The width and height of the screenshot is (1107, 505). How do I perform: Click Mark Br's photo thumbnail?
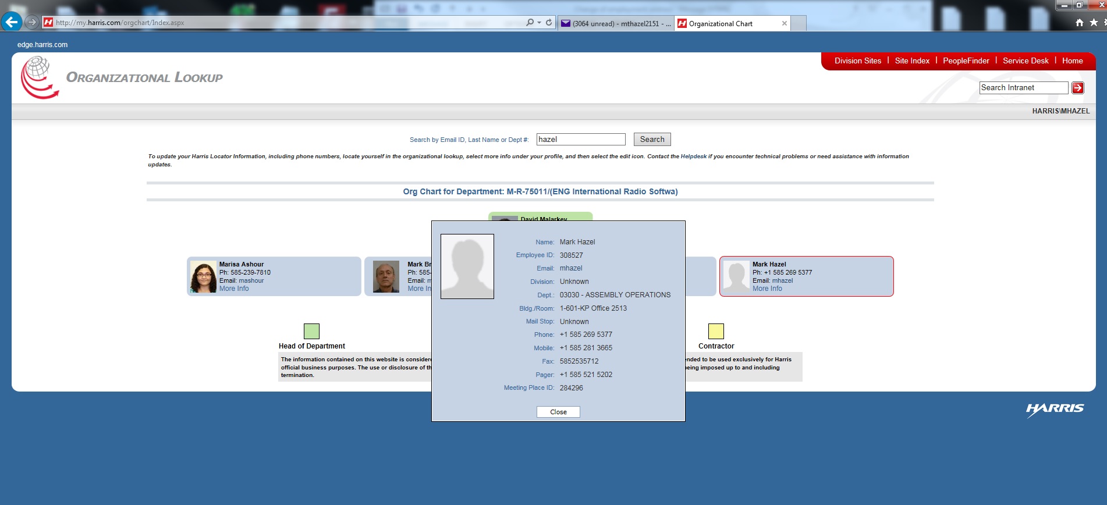pos(386,277)
